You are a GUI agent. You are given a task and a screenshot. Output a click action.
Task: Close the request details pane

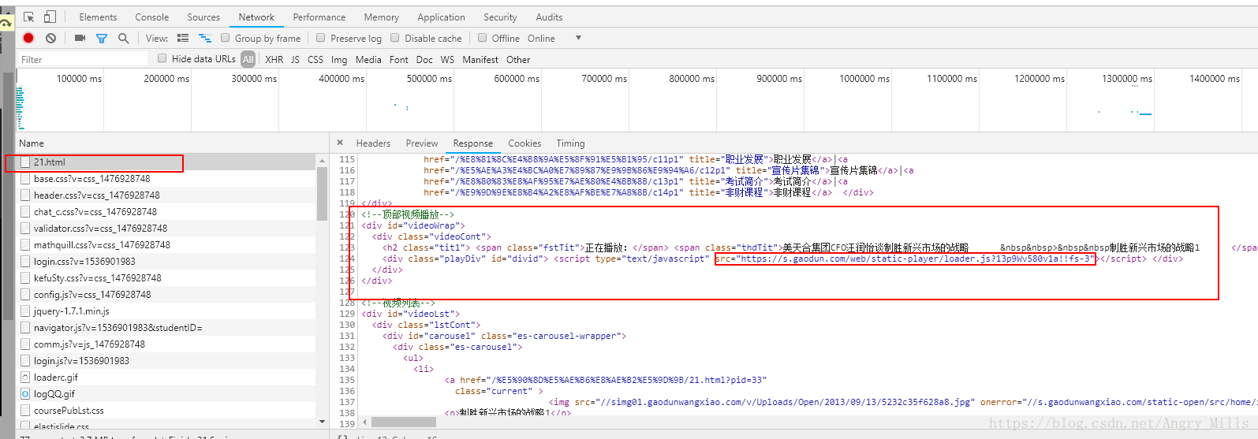(x=340, y=143)
